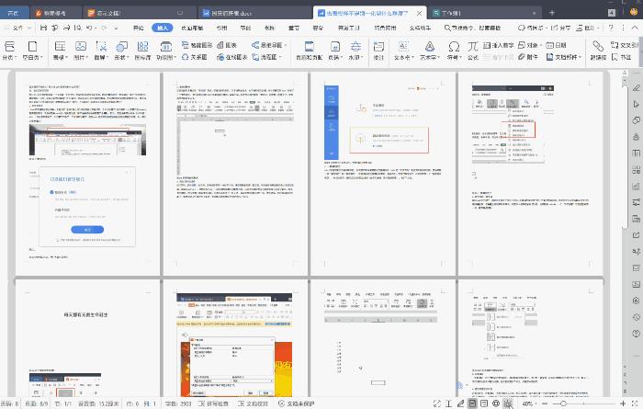643x409 pixels.
Task: Open a new tab with plus button
Action: (552, 13)
